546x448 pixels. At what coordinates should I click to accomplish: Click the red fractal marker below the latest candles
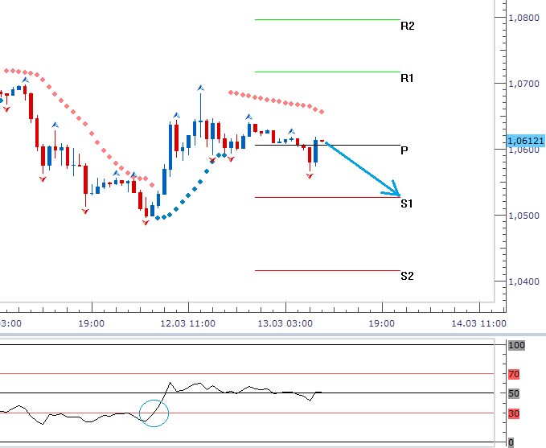[310, 175]
